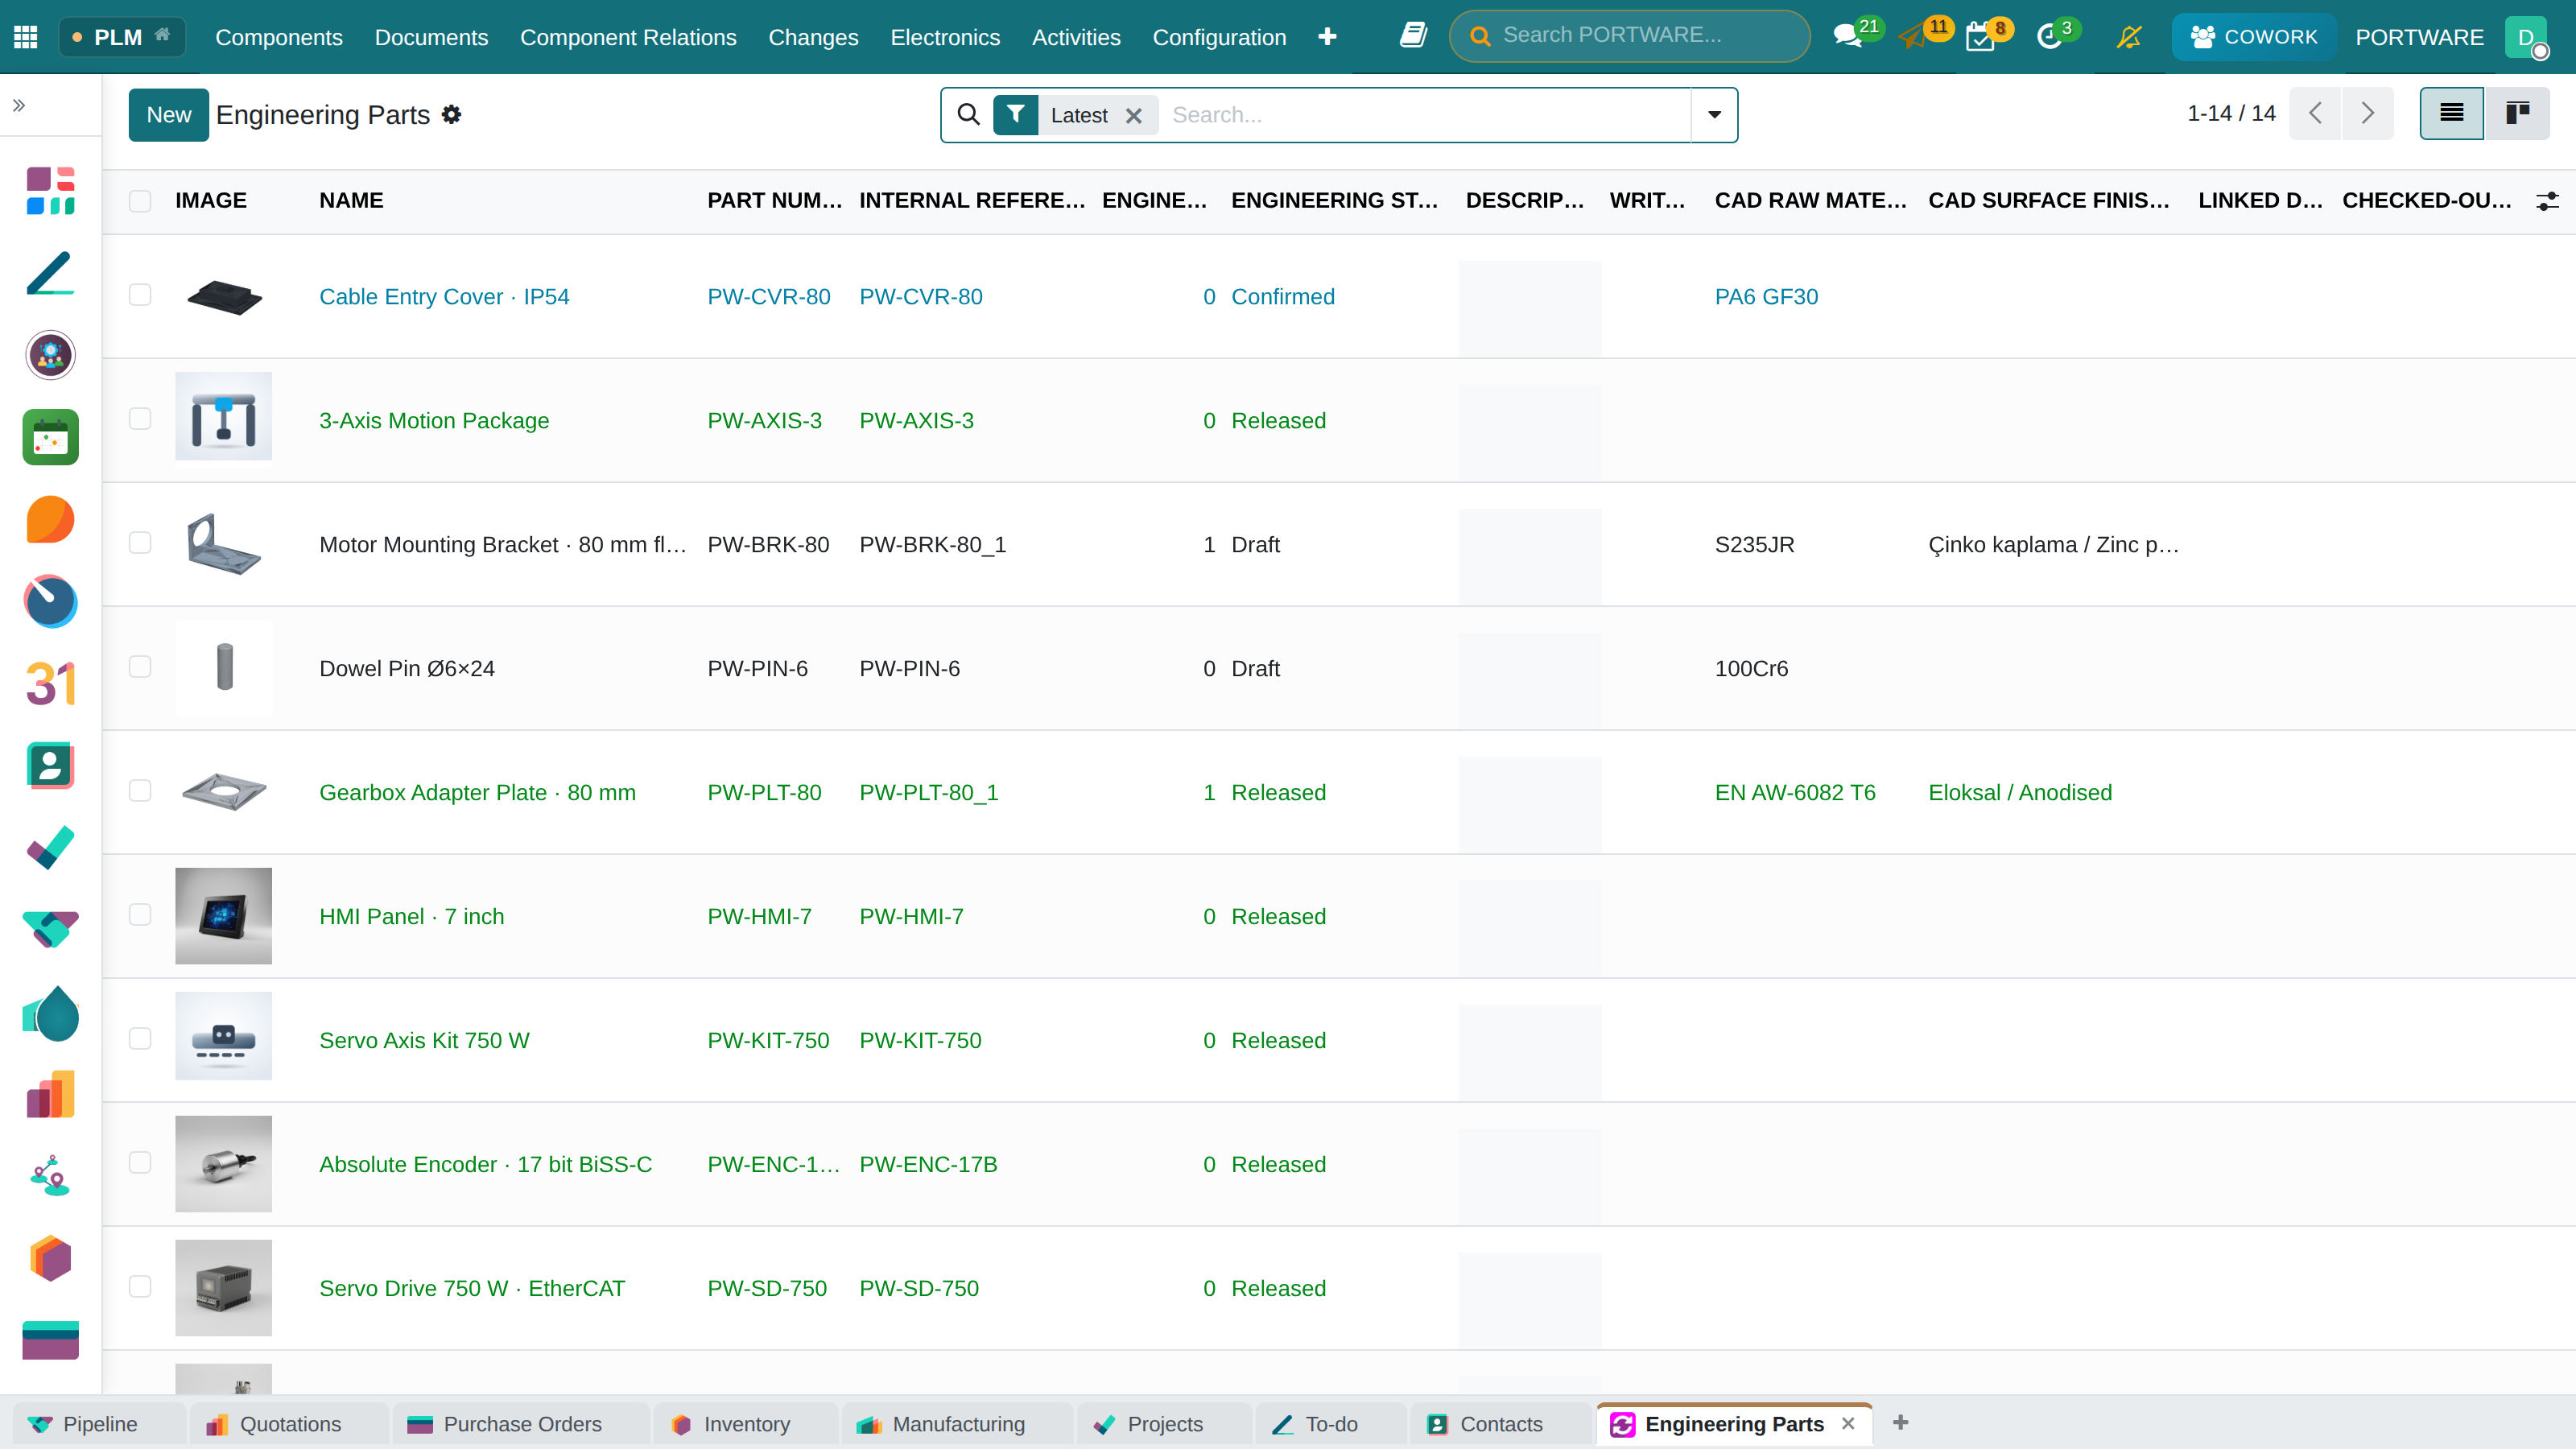Viewport: 2576px width, 1449px height.
Task: Open the Component Relations menu
Action: [628, 37]
